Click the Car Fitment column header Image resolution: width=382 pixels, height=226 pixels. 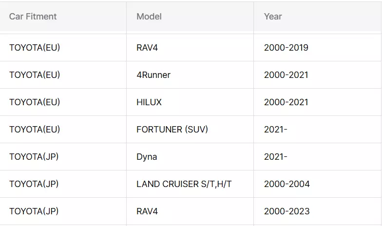33,17
